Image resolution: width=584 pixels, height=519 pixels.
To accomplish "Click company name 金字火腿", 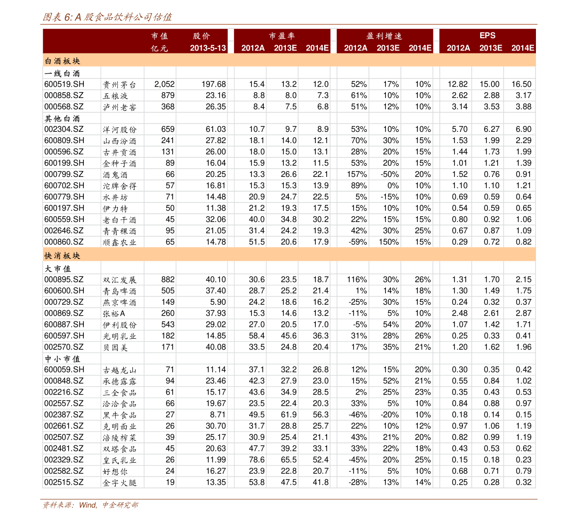I will point(120,483).
